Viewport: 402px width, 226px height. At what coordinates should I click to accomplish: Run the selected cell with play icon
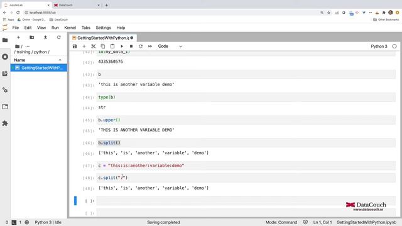click(122, 46)
